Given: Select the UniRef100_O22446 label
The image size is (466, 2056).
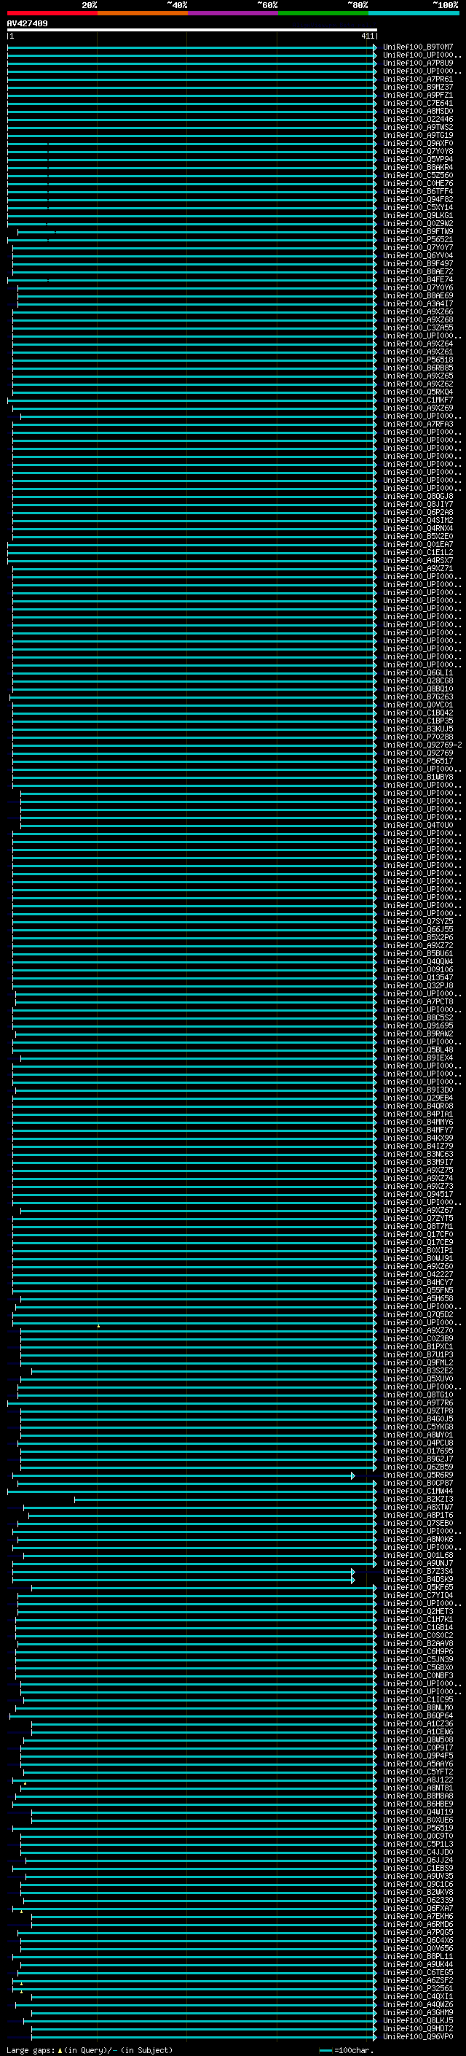Looking at the screenshot, I should tap(418, 119).
